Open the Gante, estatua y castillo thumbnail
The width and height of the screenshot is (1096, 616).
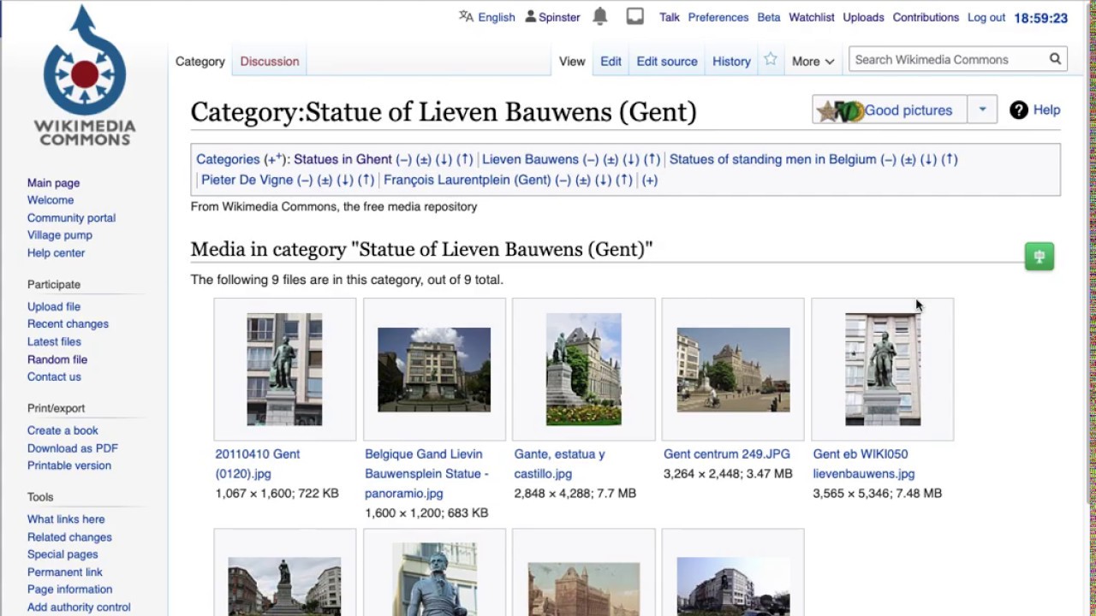coord(584,370)
